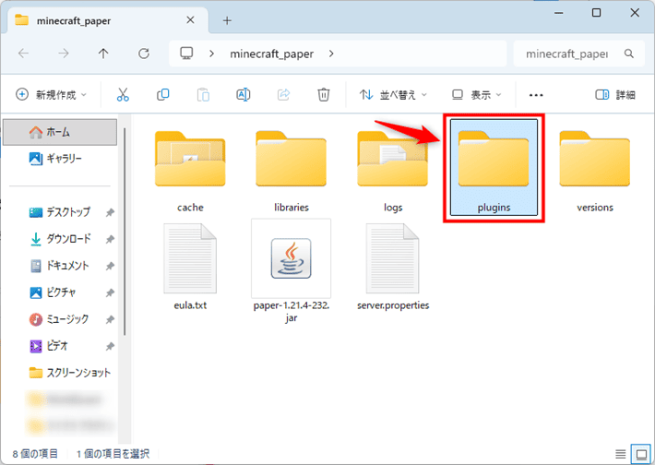Open ピクチャ in sidebar
The image size is (655, 465).
point(54,292)
